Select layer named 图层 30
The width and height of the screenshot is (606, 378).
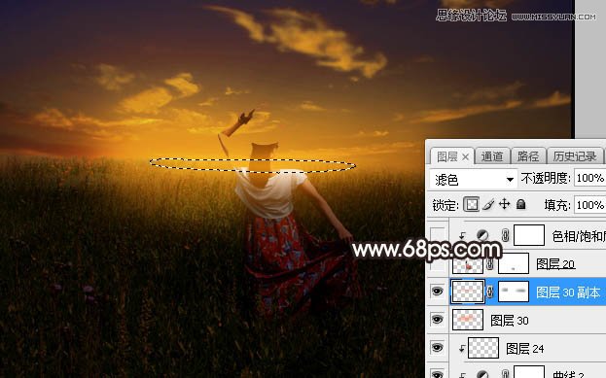pos(510,321)
